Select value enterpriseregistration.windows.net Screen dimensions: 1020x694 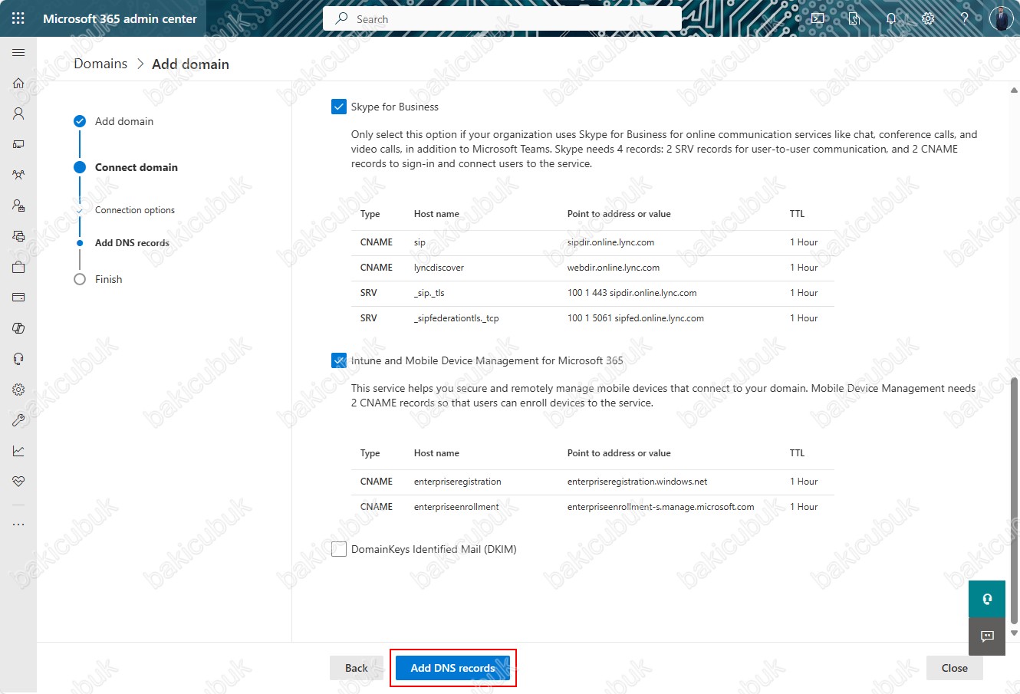(x=637, y=482)
